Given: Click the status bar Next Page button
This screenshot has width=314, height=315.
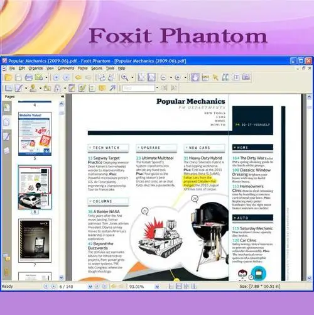Looking at the screenshot, I should (97, 286).
